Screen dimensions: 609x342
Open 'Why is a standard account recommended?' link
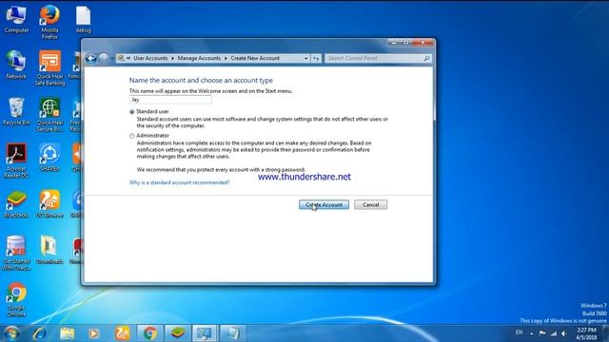pyautogui.click(x=180, y=182)
